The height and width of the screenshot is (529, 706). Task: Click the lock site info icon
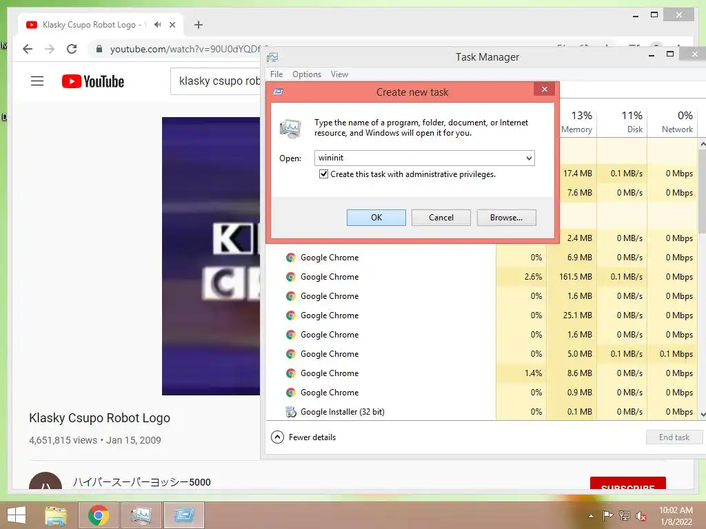[99, 49]
